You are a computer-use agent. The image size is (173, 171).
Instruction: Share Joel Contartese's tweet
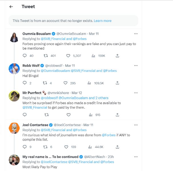[x=117, y=147]
